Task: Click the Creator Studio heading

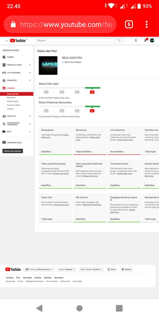Action: click(x=11, y=50)
